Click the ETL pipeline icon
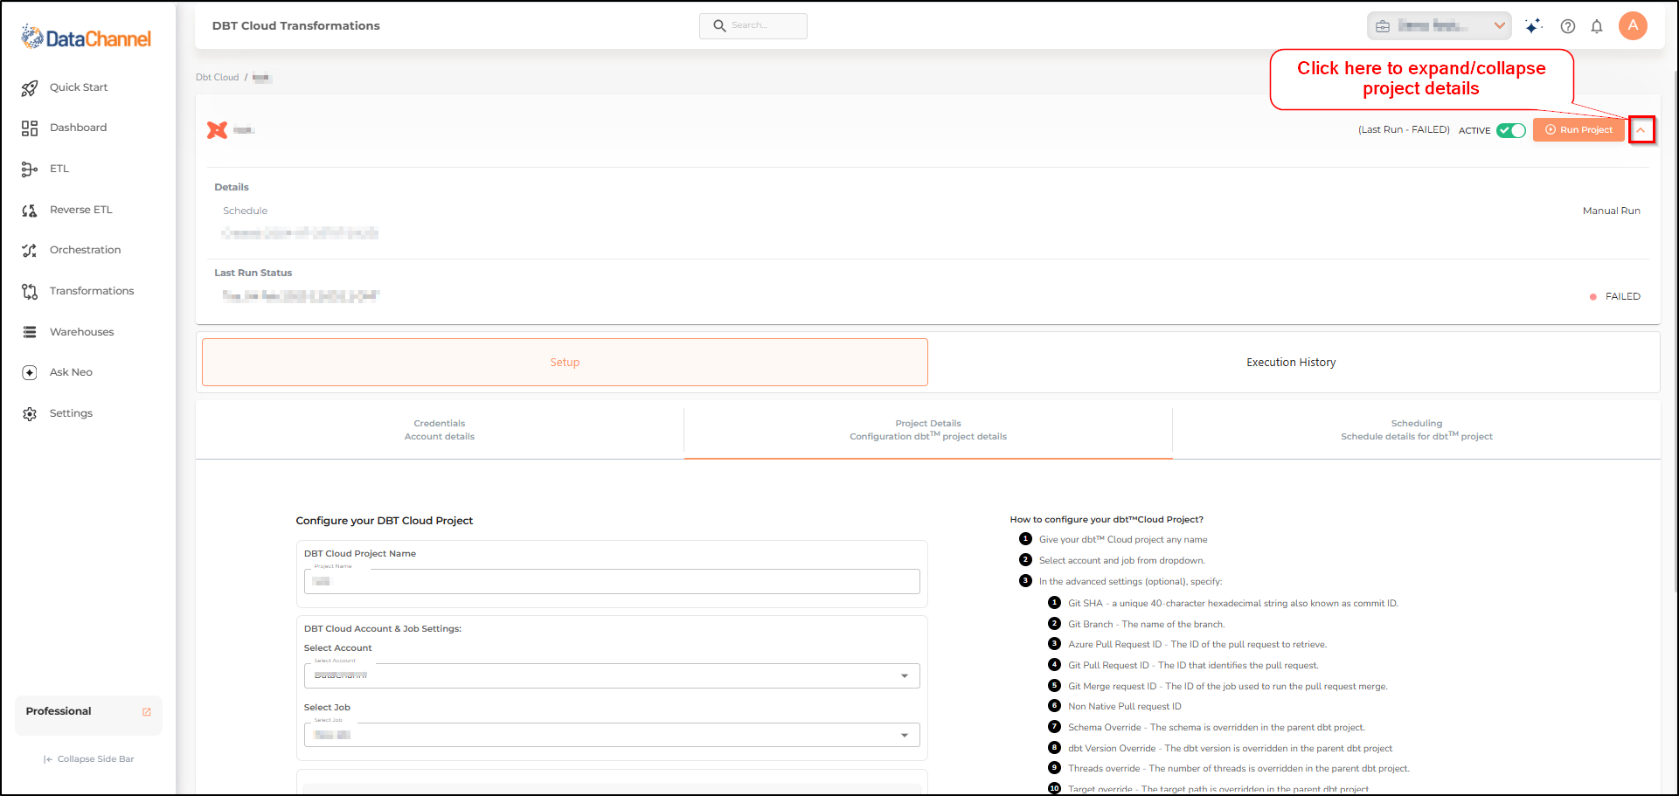 point(30,169)
